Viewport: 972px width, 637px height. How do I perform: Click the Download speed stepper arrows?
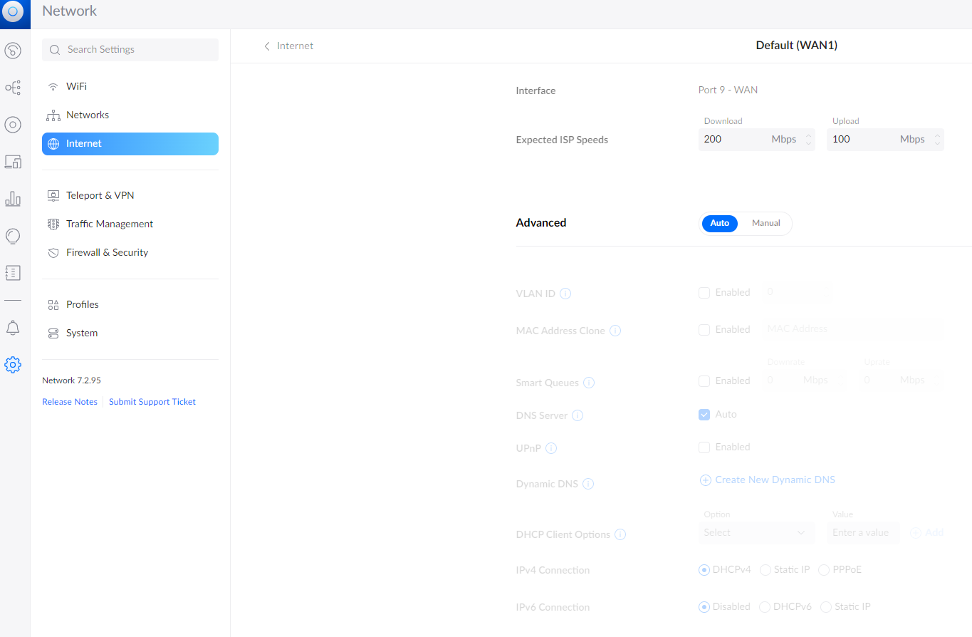[808, 140]
